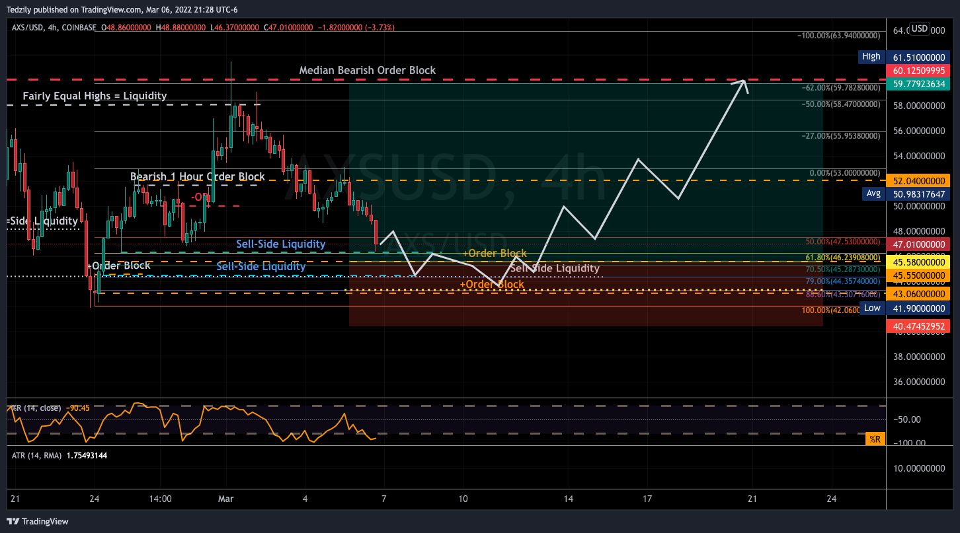Click the 'Median Bearish Order Block' annotation

[x=367, y=70]
